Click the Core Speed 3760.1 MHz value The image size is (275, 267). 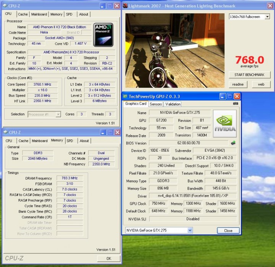point(42,84)
